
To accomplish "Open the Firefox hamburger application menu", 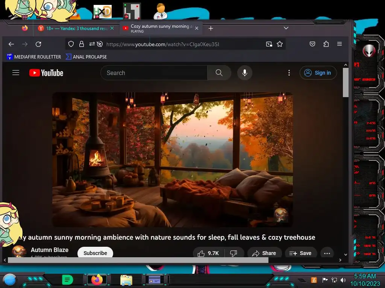I will pyautogui.click(x=340, y=44).
